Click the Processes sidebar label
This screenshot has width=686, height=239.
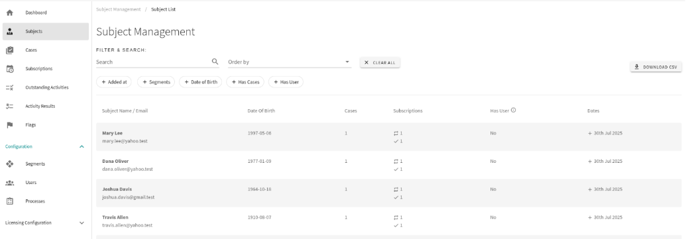[x=35, y=201]
